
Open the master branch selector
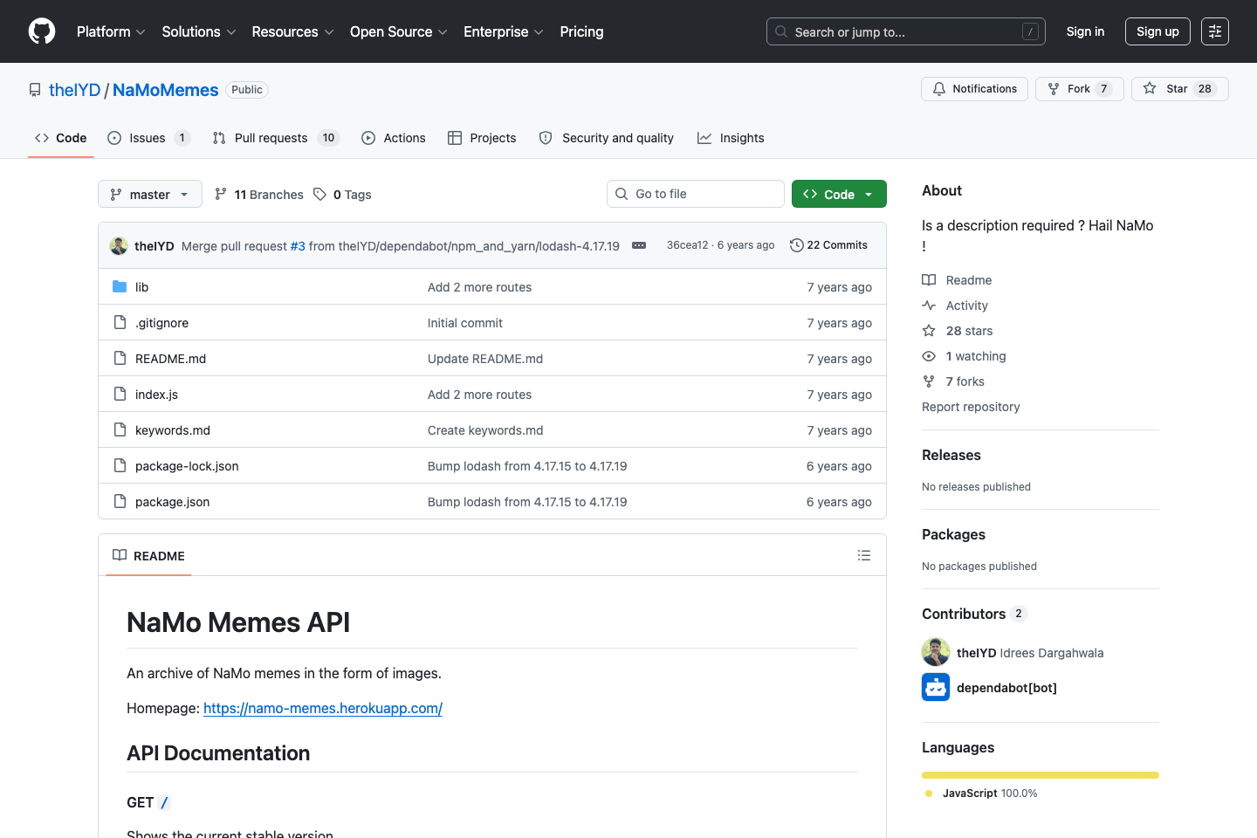click(x=149, y=194)
